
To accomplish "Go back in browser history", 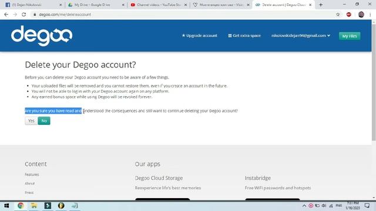I will point(6,15).
